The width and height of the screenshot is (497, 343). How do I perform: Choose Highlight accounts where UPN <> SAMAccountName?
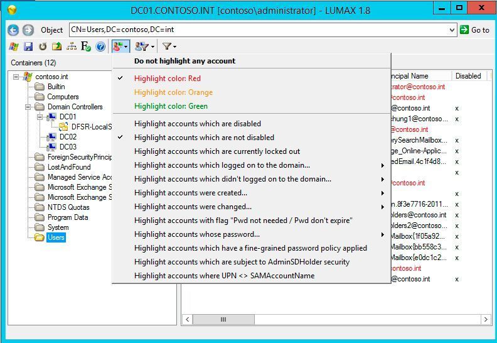click(252, 276)
